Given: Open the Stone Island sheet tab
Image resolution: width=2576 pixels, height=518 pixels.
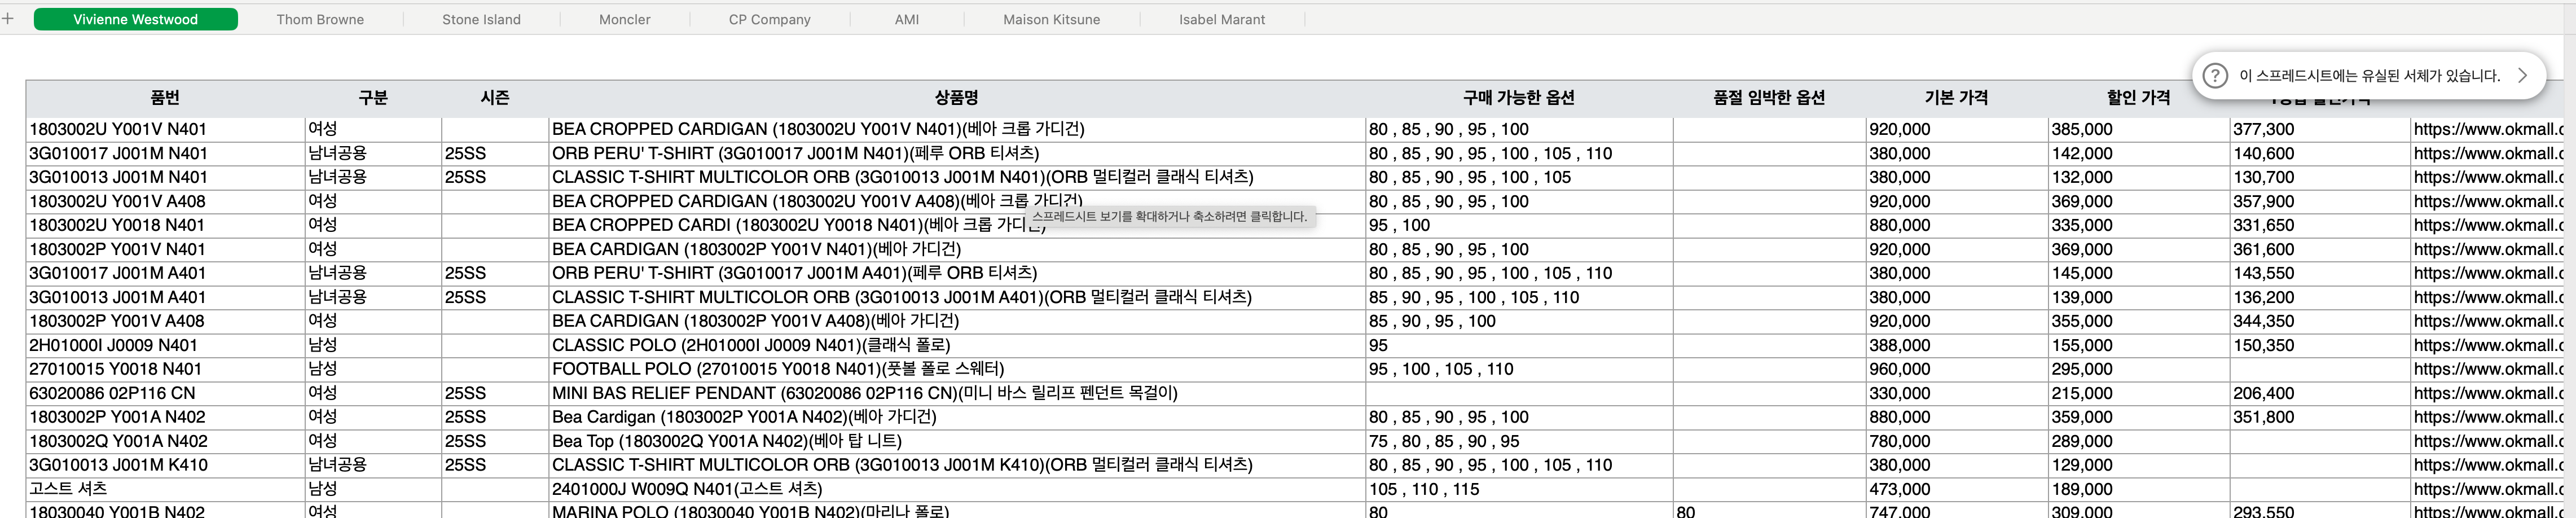Looking at the screenshot, I should pos(481,19).
